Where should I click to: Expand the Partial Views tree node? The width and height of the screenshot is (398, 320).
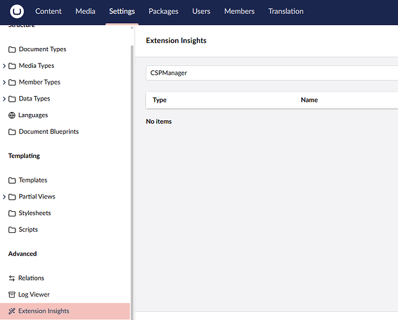point(4,196)
